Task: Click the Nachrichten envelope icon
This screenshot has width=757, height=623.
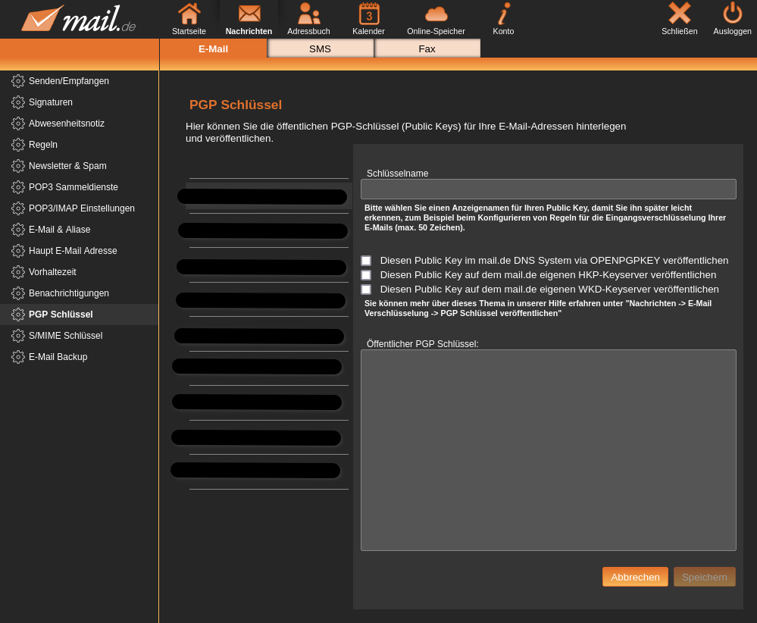Action: pos(249,14)
